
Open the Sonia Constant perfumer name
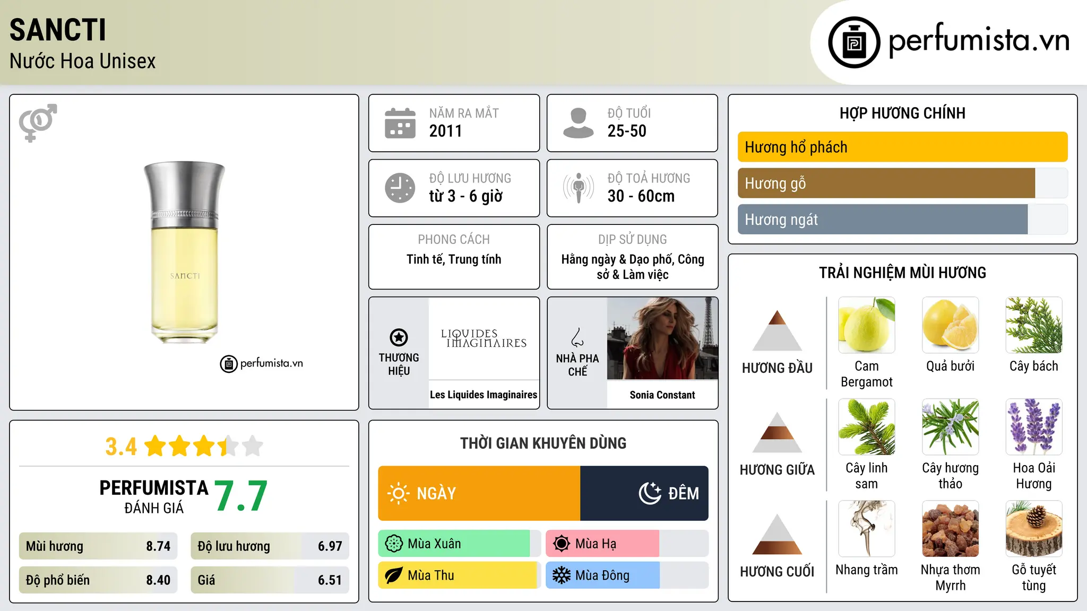pyautogui.click(x=662, y=395)
